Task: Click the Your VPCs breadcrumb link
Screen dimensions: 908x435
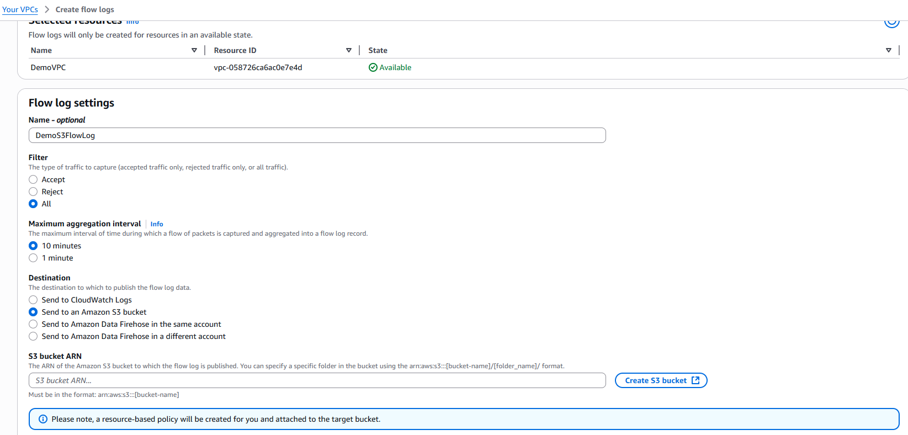Action: (x=20, y=9)
